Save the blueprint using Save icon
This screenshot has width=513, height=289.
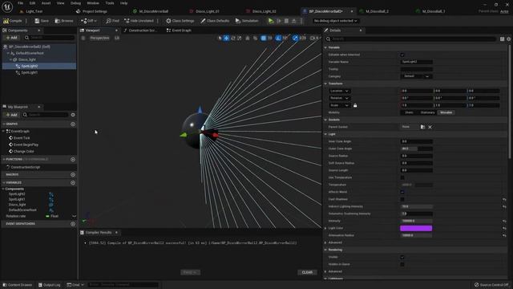42,21
